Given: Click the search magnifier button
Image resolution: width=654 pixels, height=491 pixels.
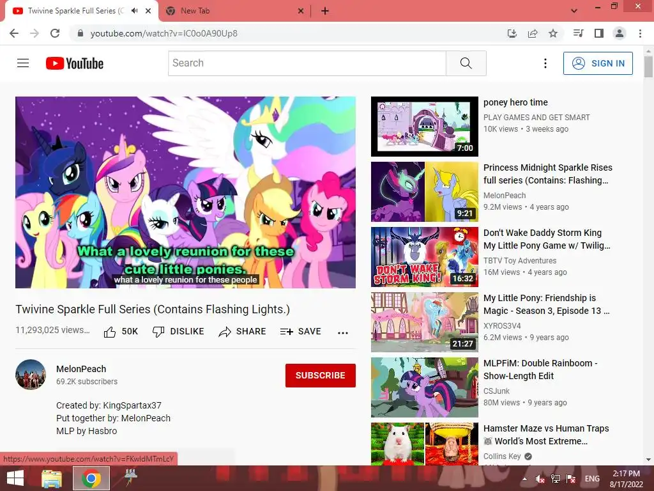Looking at the screenshot, I should [x=466, y=63].
